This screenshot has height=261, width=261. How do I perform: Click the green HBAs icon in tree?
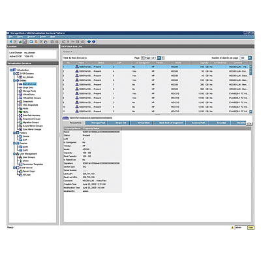(x=20, y=112)
